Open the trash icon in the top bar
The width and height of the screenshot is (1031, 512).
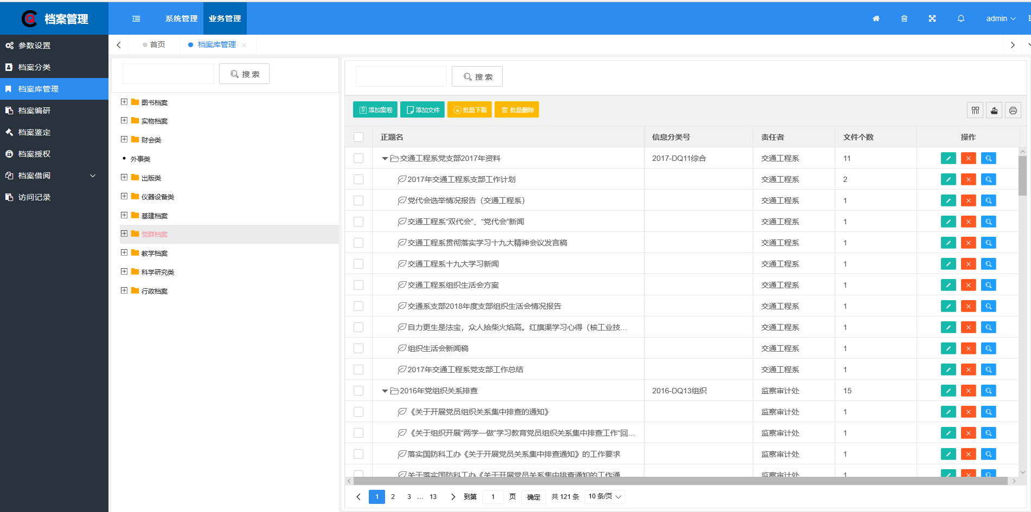904,18
